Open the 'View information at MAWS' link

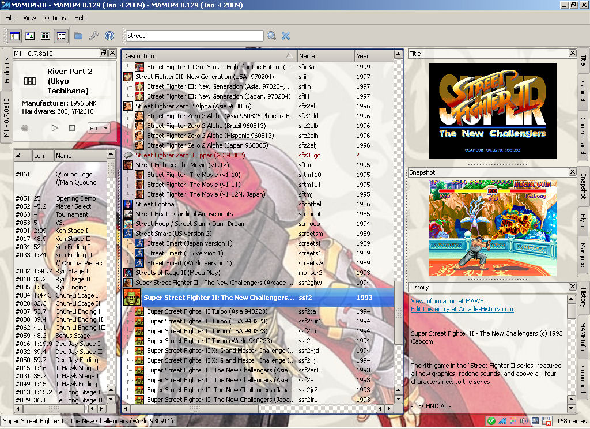click(x=447, y=301)
